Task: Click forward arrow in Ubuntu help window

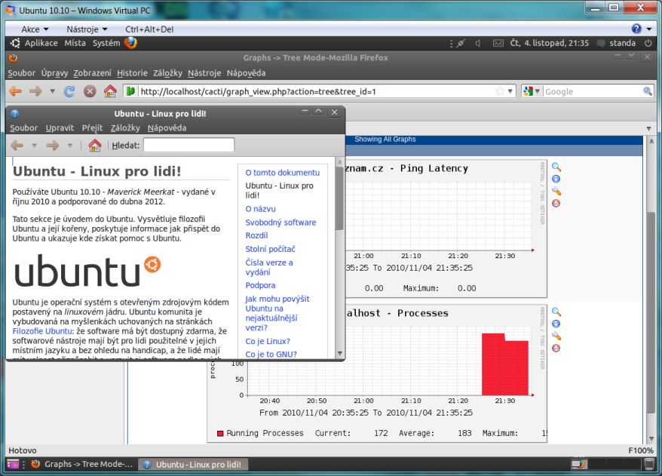Action: (52, 146)
